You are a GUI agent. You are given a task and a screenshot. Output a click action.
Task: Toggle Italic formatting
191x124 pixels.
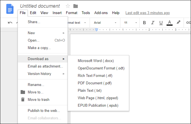tap(153, 23)
